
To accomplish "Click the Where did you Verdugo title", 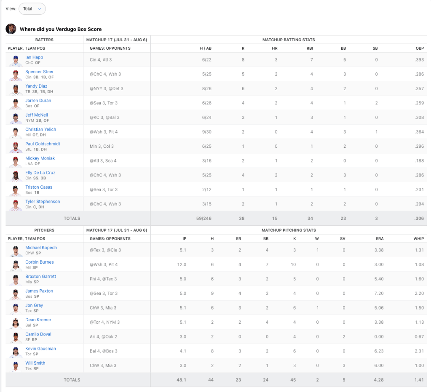I will (x=61, y=29).
